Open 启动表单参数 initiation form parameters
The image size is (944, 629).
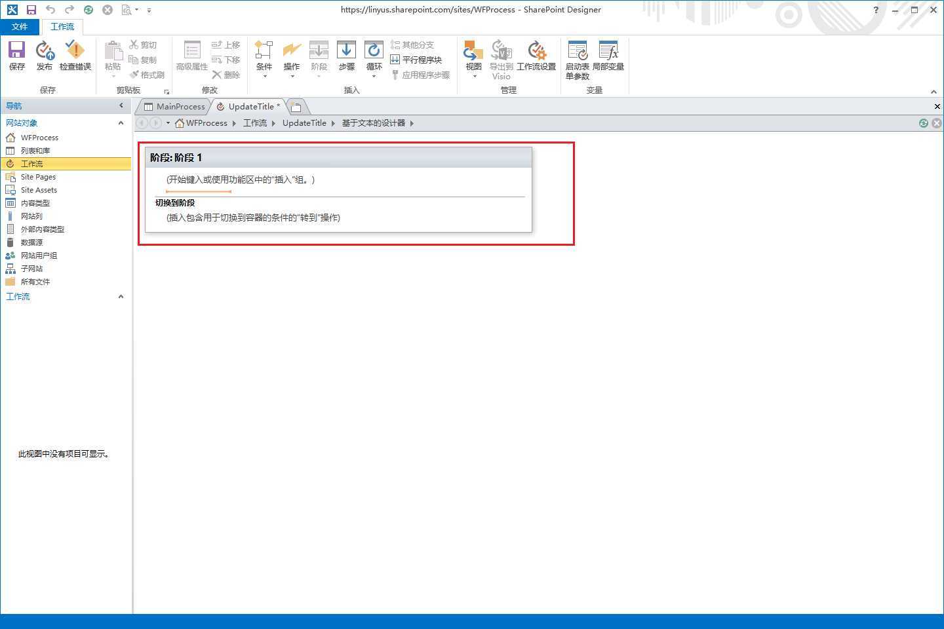578,60
